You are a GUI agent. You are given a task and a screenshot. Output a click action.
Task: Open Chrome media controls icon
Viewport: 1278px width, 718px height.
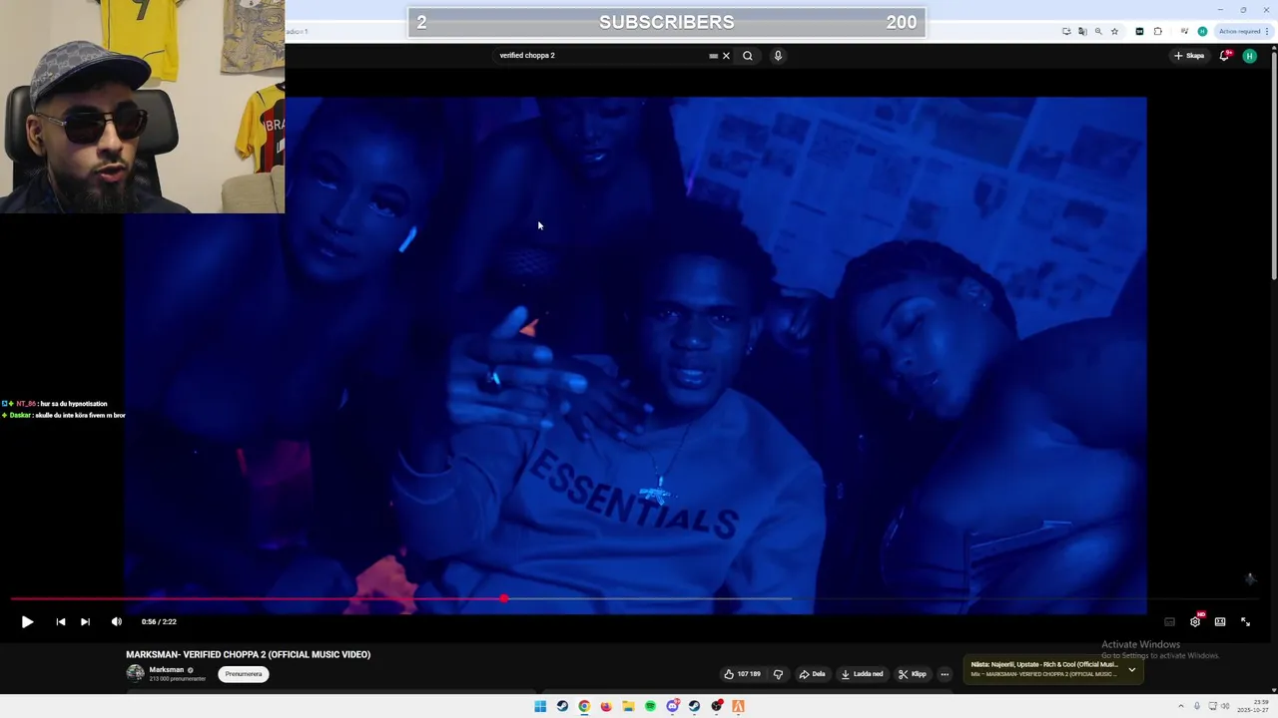[1184, 31]
